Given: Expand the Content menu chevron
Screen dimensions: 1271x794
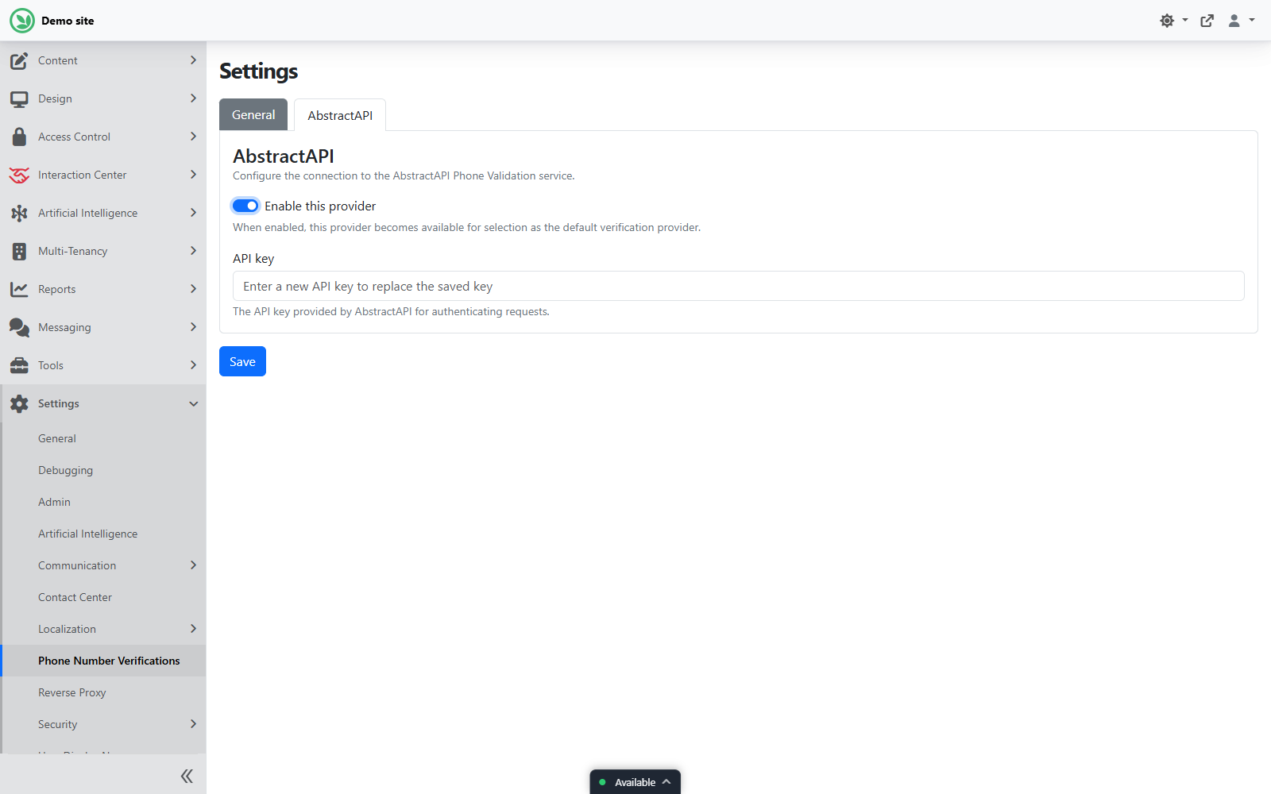Looking at the screenshot, I should [193, 60].
